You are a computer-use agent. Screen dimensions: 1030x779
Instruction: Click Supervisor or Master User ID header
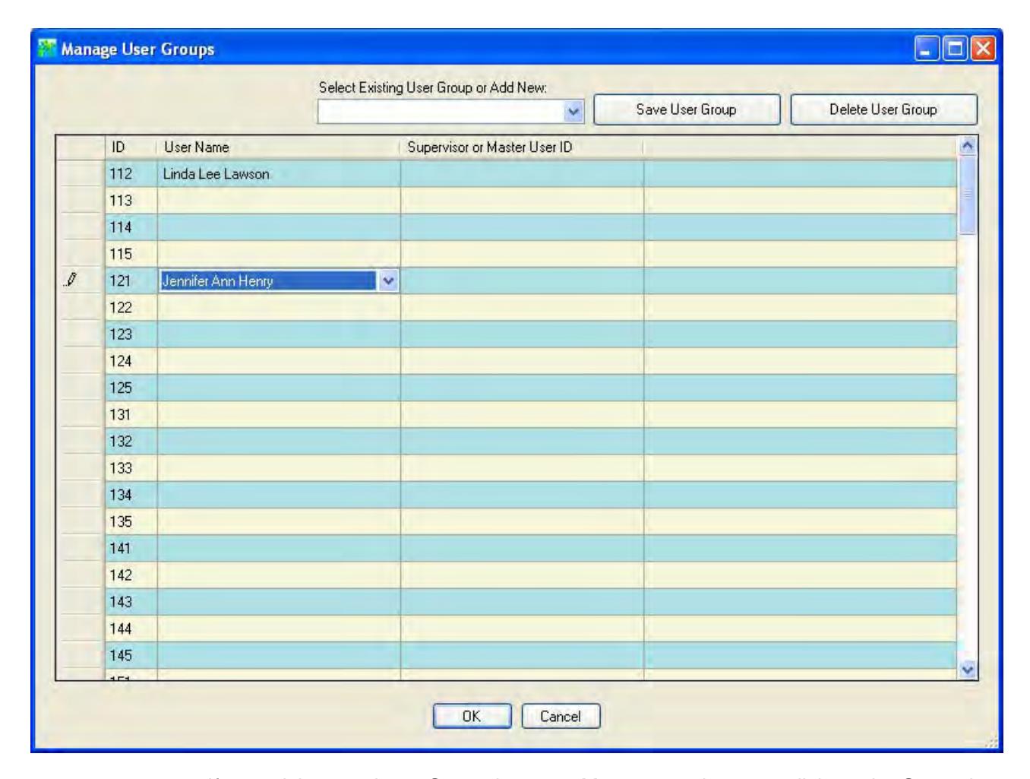(x=521, y=147)
